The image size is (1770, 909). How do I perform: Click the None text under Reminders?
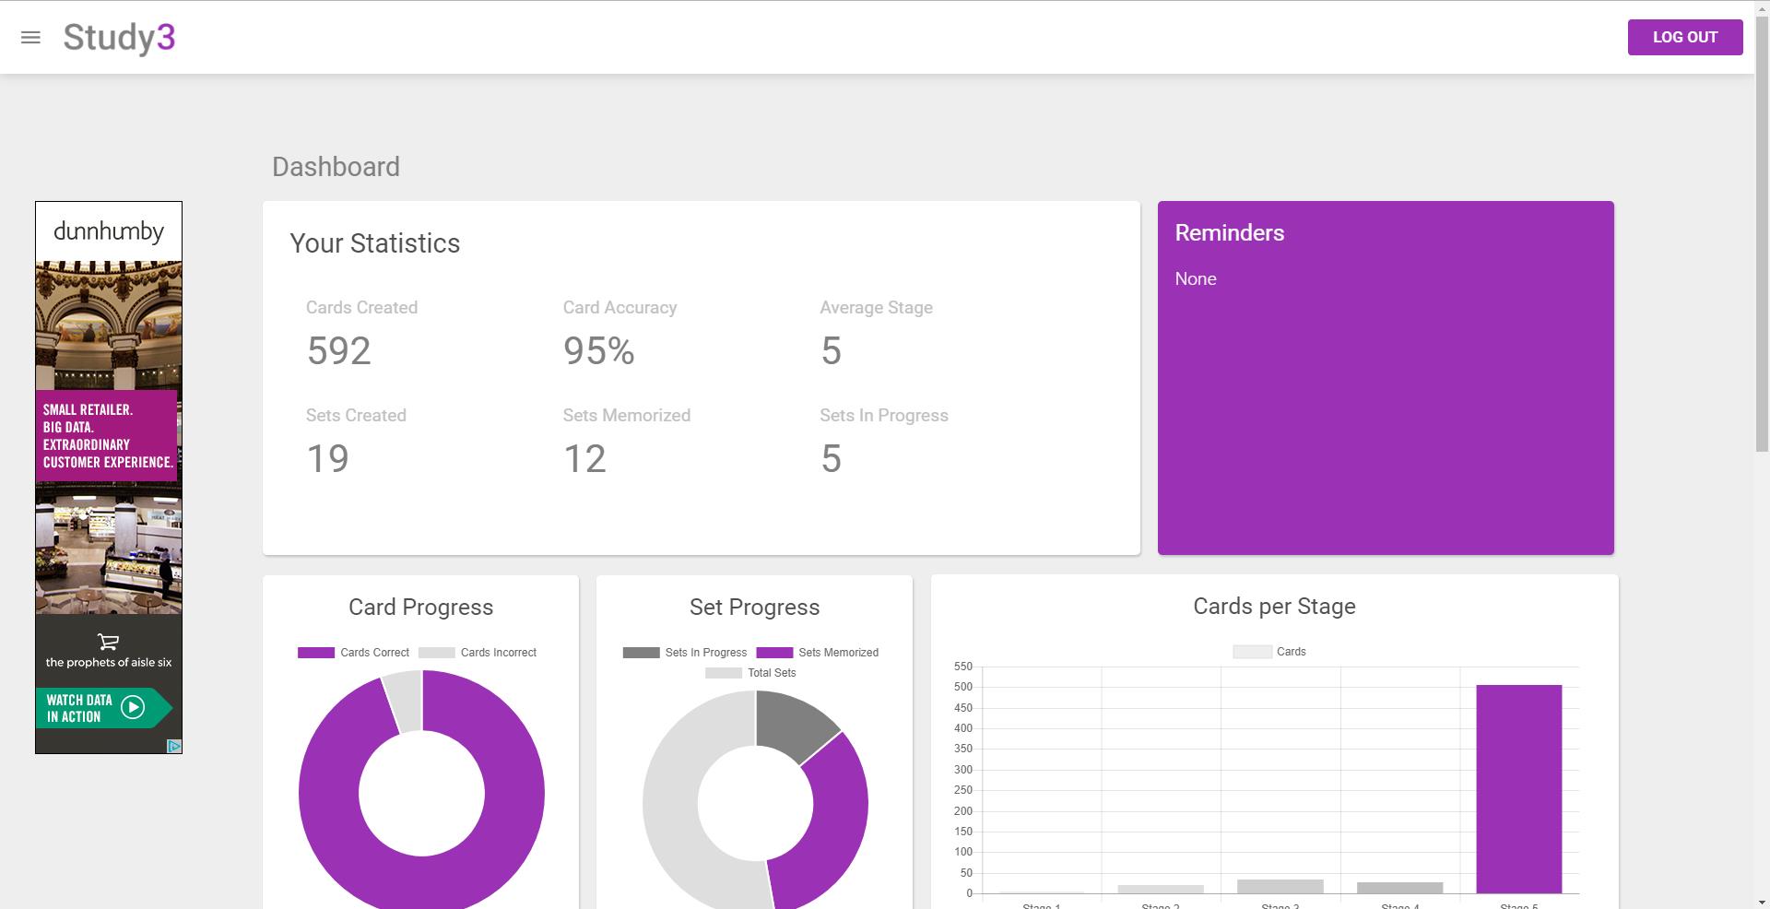pos(1195,279)
